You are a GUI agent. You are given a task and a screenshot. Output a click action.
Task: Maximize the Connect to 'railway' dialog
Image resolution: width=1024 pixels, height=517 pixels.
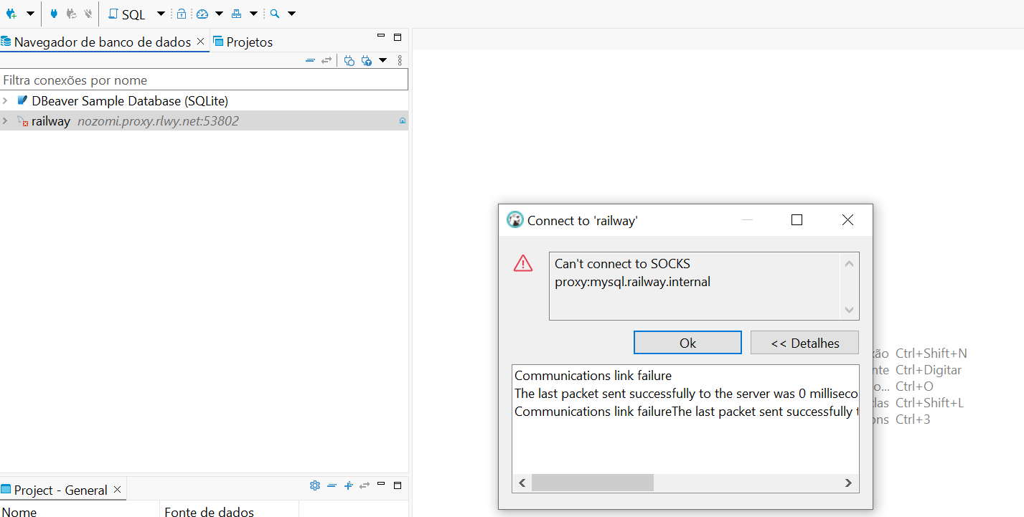[797, 220]
